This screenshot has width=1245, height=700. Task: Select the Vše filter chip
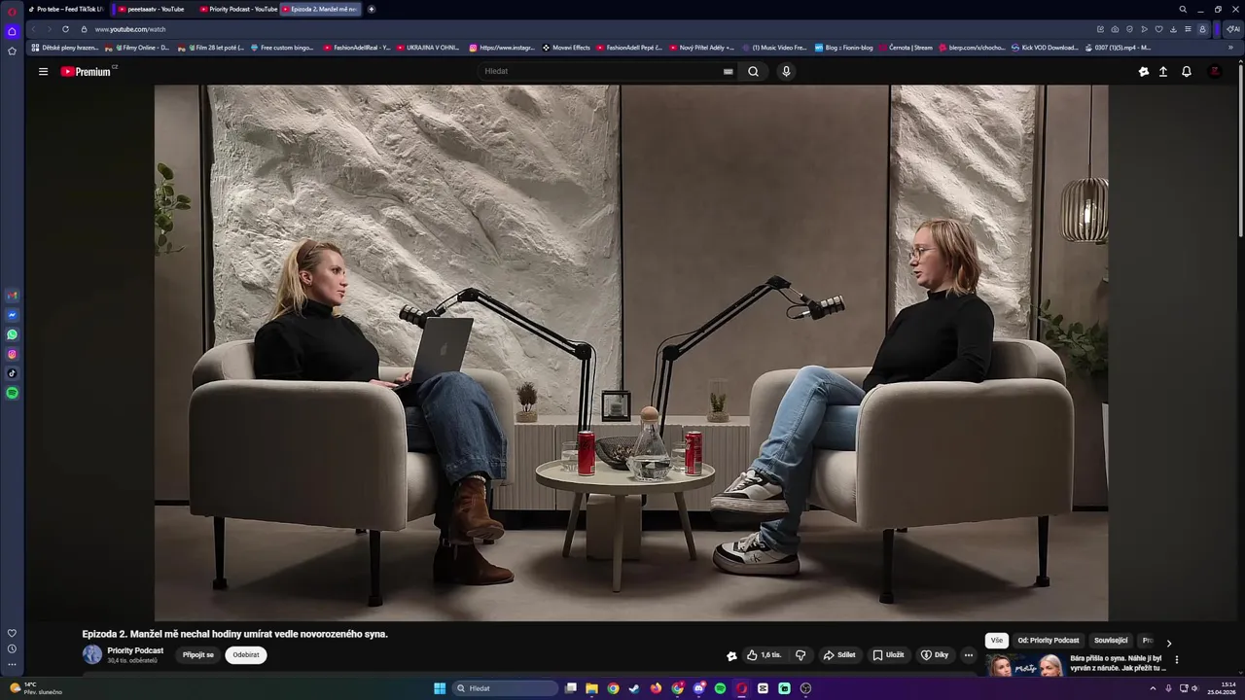point(997,641)
